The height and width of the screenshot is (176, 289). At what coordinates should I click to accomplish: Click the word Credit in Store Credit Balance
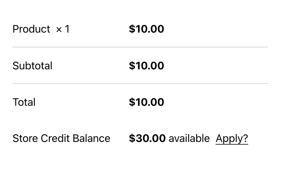pyautogui.click(x=55, y=138)
